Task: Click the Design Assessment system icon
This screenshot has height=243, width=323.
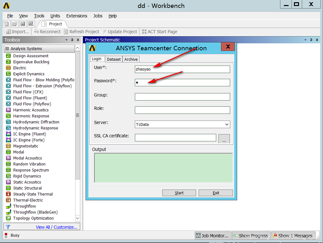Action: pos(8,56)
